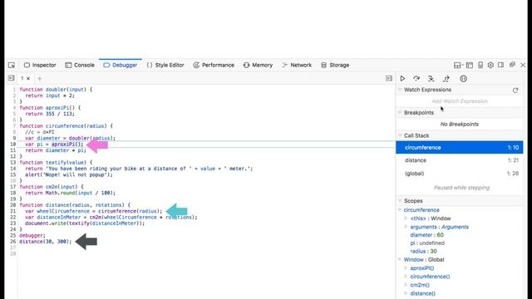Click gutter line number 10
This screenshot has height=299, width=532.
pos(13,144)
